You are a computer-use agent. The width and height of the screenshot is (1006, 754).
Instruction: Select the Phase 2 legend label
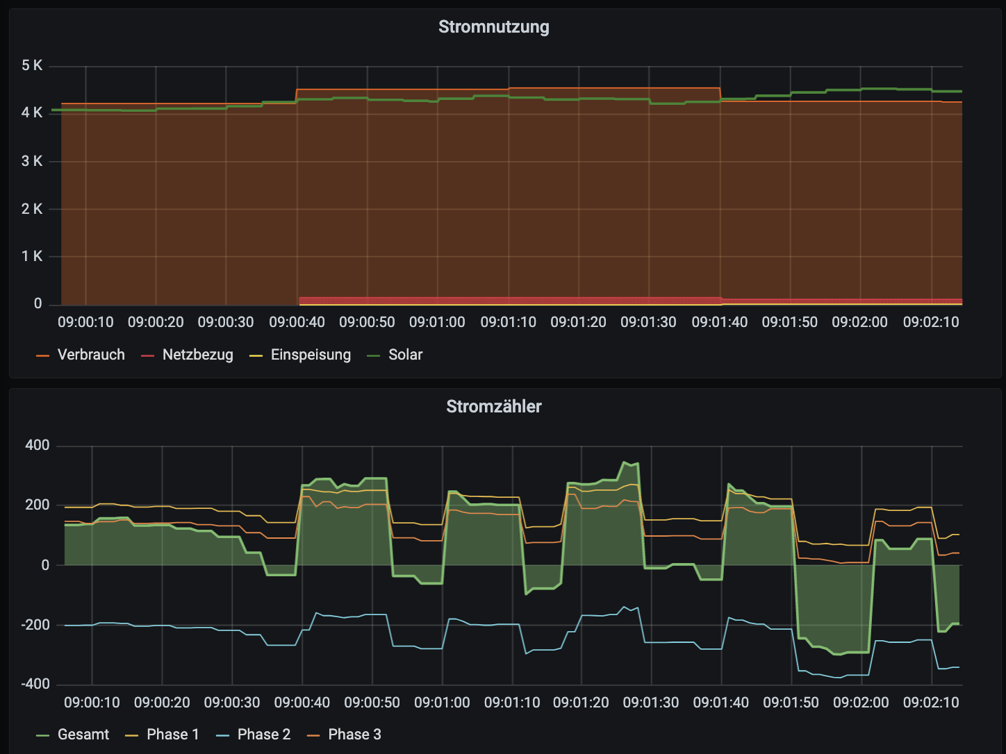click(x=263, y=735)
